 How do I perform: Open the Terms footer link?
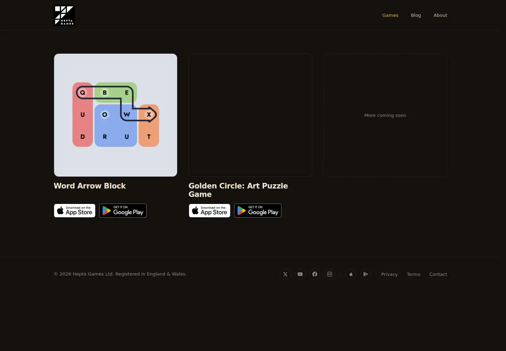pos(414,274)
